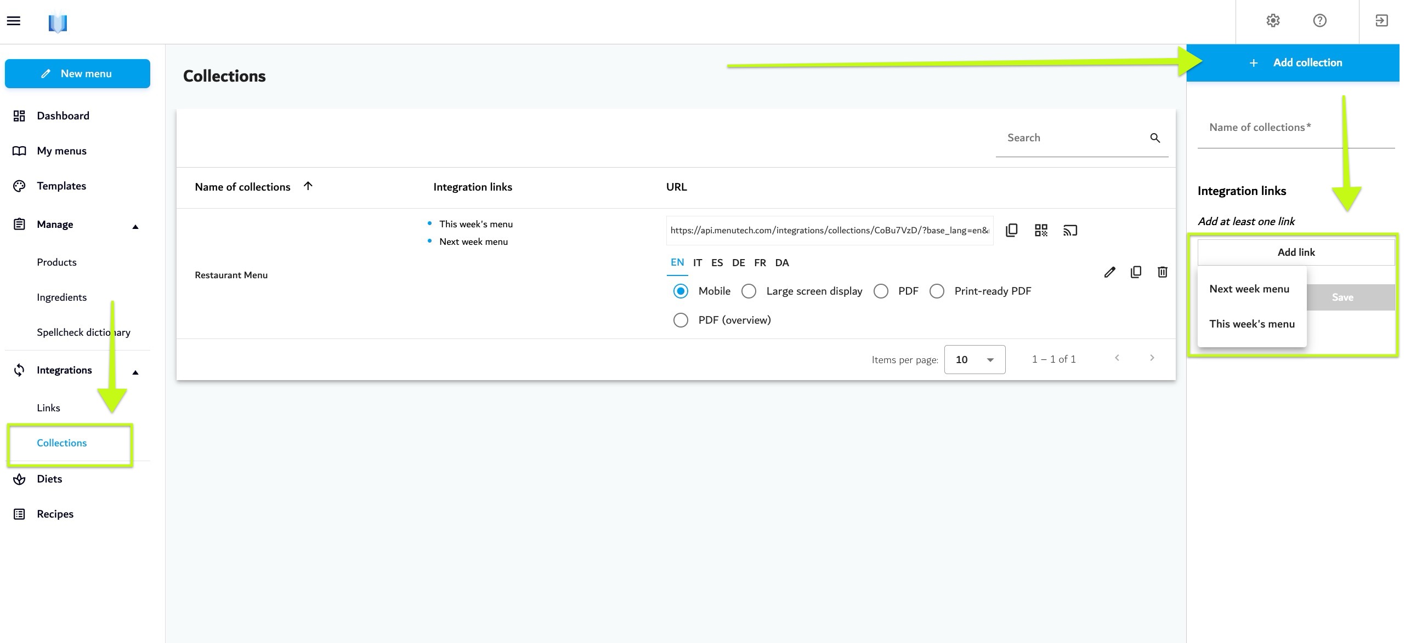The image size is (1405, 643).
Task: Edit the Restaurant Menu collection
Action: (1109, 272)
